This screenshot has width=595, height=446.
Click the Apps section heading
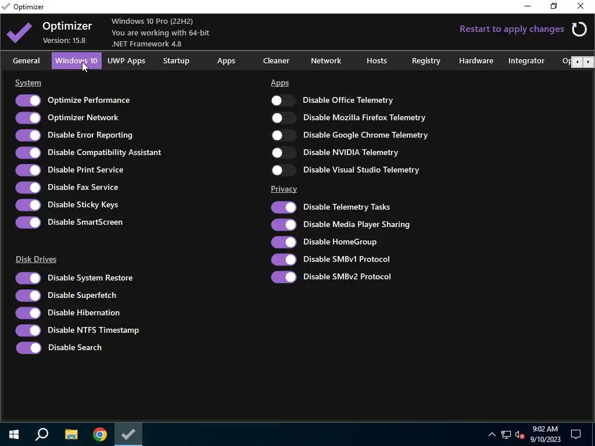[279, 82]
